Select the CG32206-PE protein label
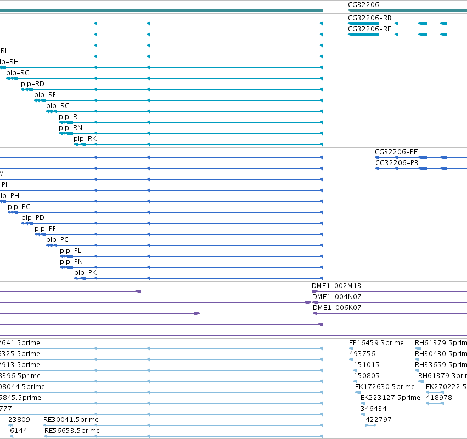This screenshot has height=439, width=467. [396, 152]
